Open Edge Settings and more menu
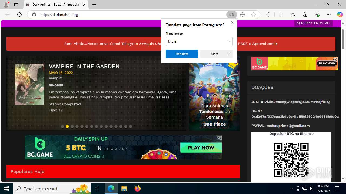 (x=329, y=15)
